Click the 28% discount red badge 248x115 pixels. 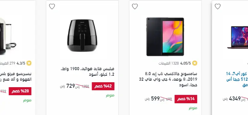pos(20,91)
